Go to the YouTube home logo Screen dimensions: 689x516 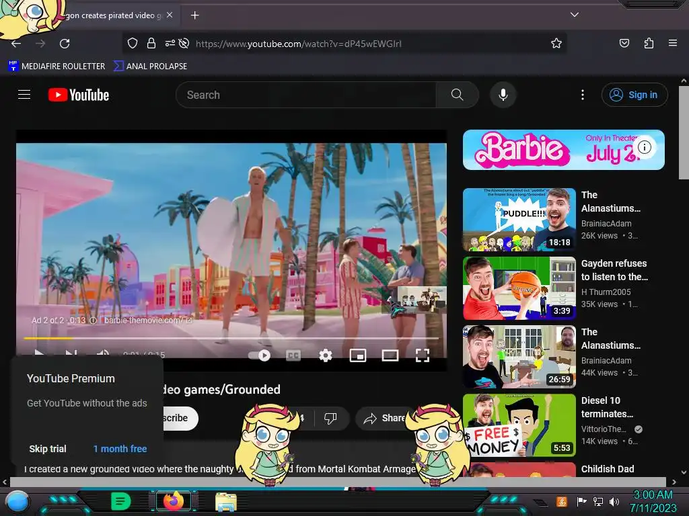point(79,95)
